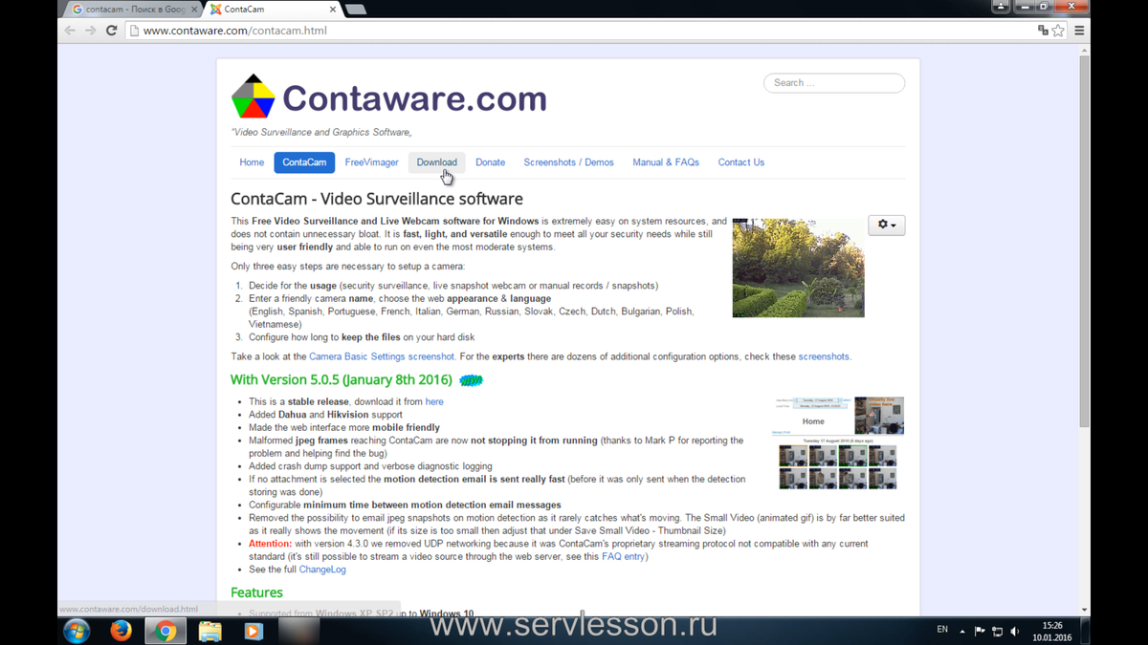Click the browser forward arrow
Image resolution: width=1148 pixels, height=645 pixels.
(x=91, y=31)
